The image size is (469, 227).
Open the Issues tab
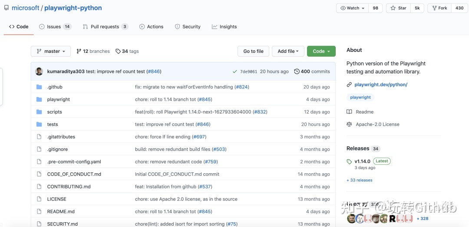tap(55, 26)
